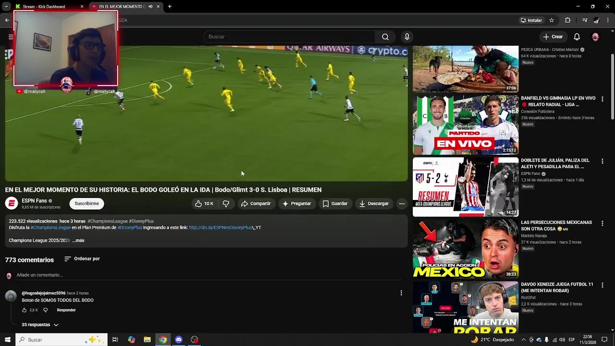This screenshot has width=615, height=346.
Task: Open the tab search dropdown arrow
Action: click(6, 7)
